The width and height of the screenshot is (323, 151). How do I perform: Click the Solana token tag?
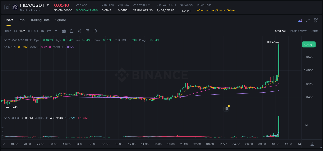(x=220, y=10)
